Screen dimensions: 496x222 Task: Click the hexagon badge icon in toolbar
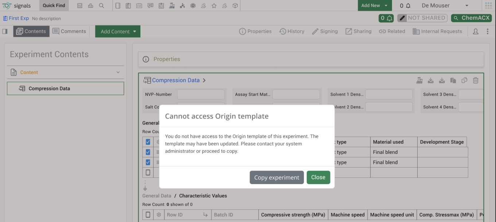(193, 5)
